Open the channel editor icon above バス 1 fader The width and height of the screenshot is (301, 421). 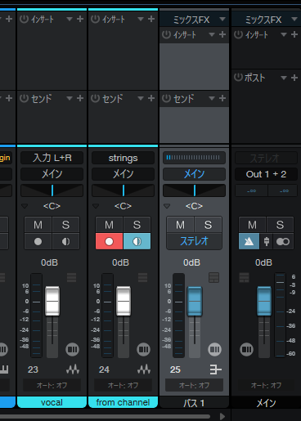pyautogui.click(x=213, y=277)
